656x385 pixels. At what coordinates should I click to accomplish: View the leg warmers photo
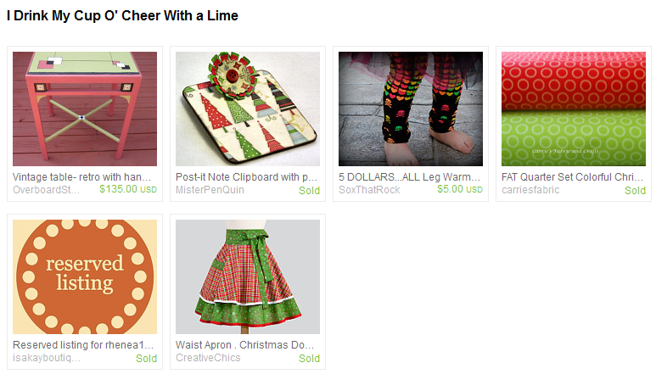point(411,109)
